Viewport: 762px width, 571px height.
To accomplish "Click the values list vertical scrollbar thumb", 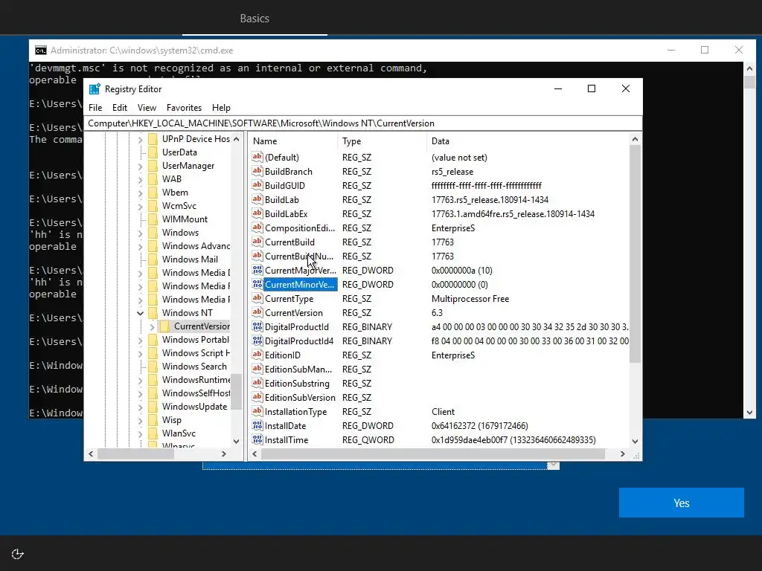I will tap(635, 254).
